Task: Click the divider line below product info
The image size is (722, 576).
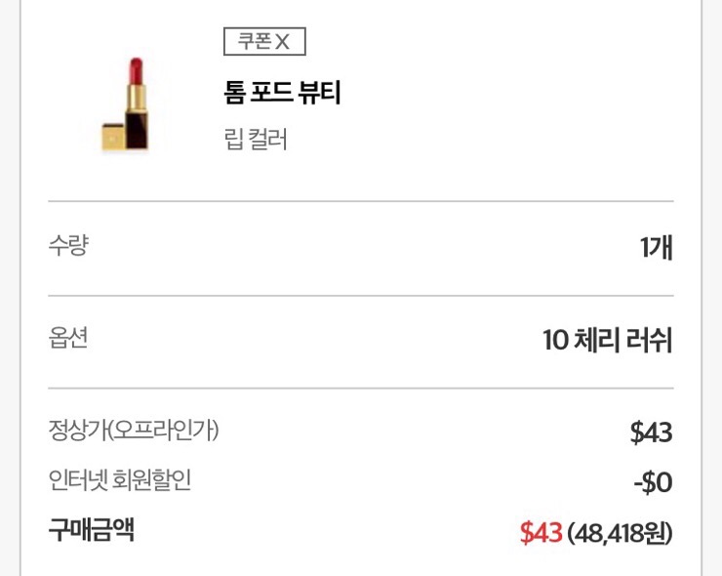Action: click(361, 202)
